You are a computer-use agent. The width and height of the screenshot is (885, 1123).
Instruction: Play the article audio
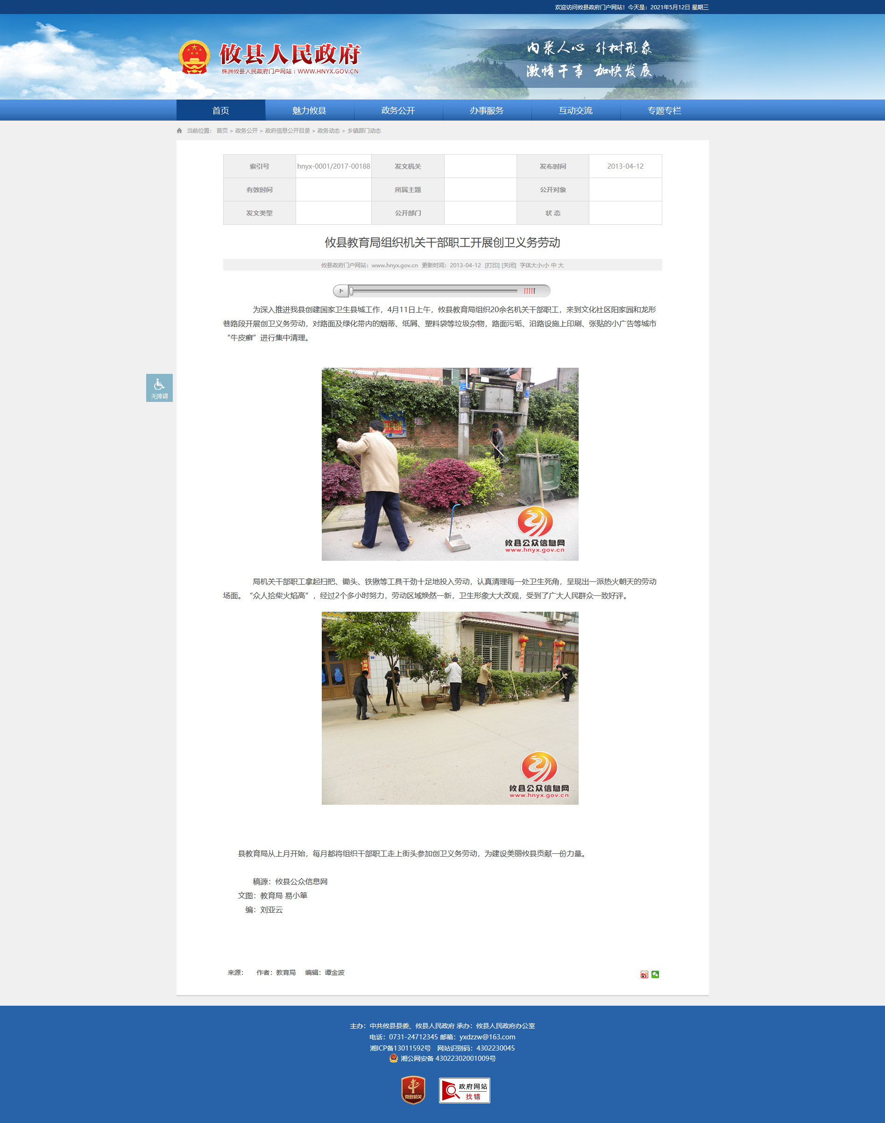click(340, 291)
